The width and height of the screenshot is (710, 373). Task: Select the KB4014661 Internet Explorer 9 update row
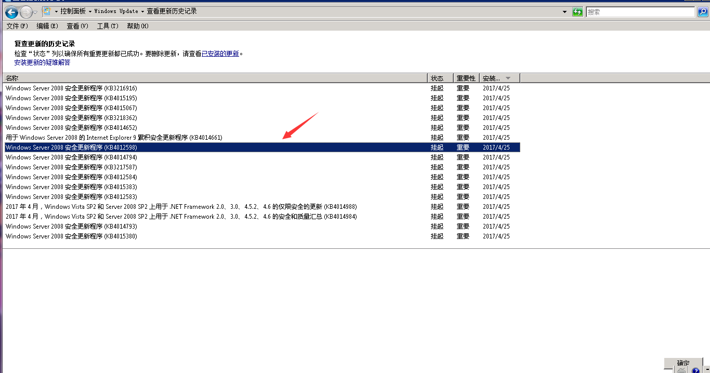(114, 138)
